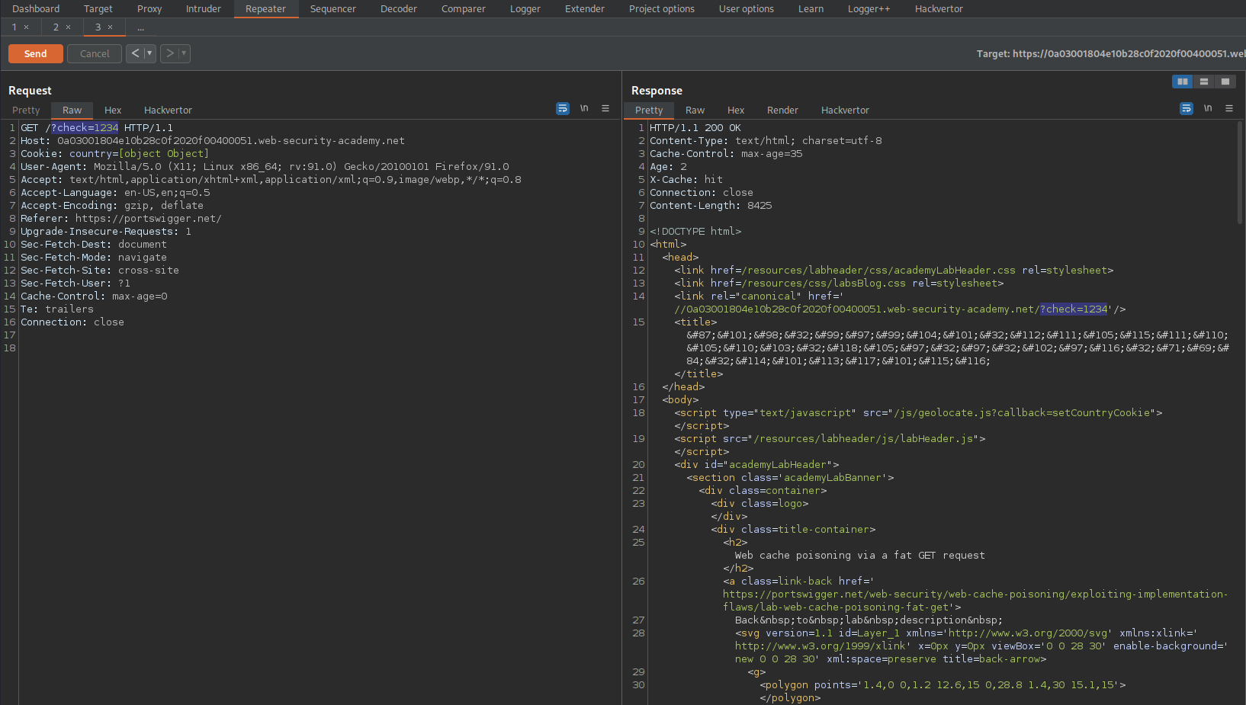Expand back history dropdown arrow
The width and height of the screenshot is (1246, 705).
point(150,53)
